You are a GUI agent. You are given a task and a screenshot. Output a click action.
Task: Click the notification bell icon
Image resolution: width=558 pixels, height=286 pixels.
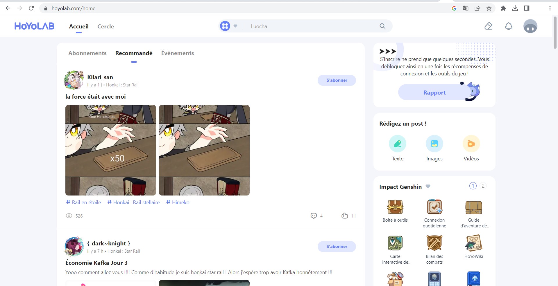click(508, 26)
